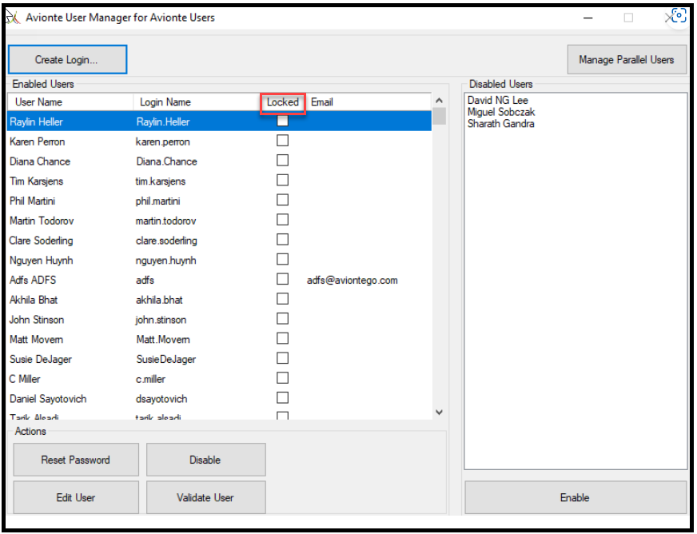The width and height of the screenshot is (697, 534).
Task: Toggle Locked checkbox for Matt Movern
Action: pyautogui.click(x=283, y=338)
